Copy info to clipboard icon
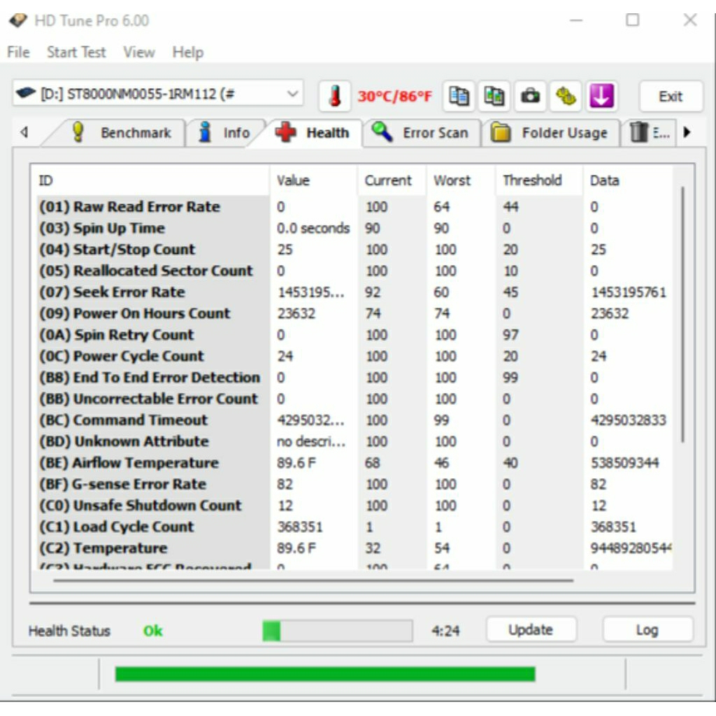The width and height of the screenshot is (716, 716). tap(459, 96)
